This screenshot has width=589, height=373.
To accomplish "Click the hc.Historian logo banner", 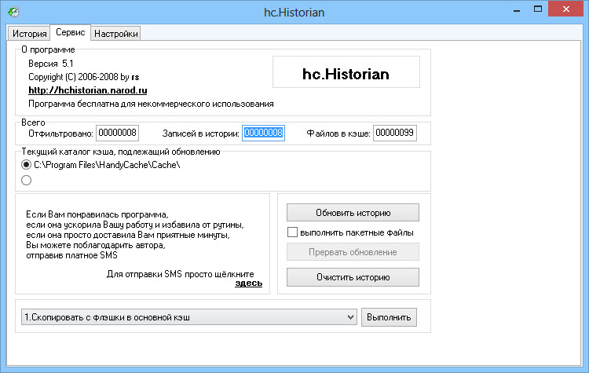I will (x=346, y=72).
